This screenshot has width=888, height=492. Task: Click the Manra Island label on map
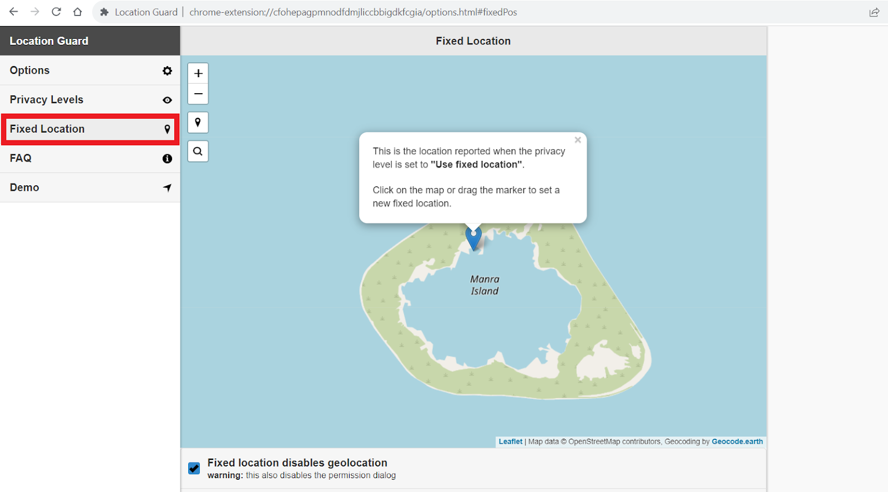(x=485, y=285)
